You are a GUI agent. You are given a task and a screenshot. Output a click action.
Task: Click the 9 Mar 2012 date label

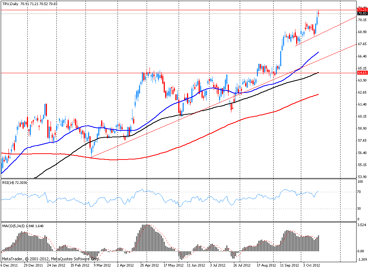[102, 265]
